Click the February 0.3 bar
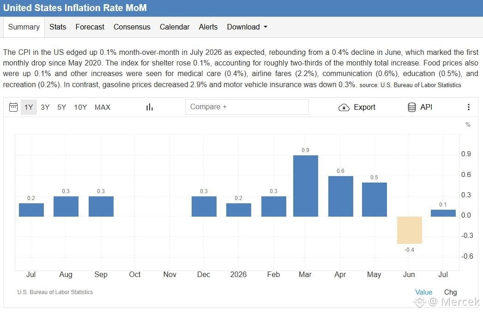Screen dimensions: 483x313 [x=273, y=207]
